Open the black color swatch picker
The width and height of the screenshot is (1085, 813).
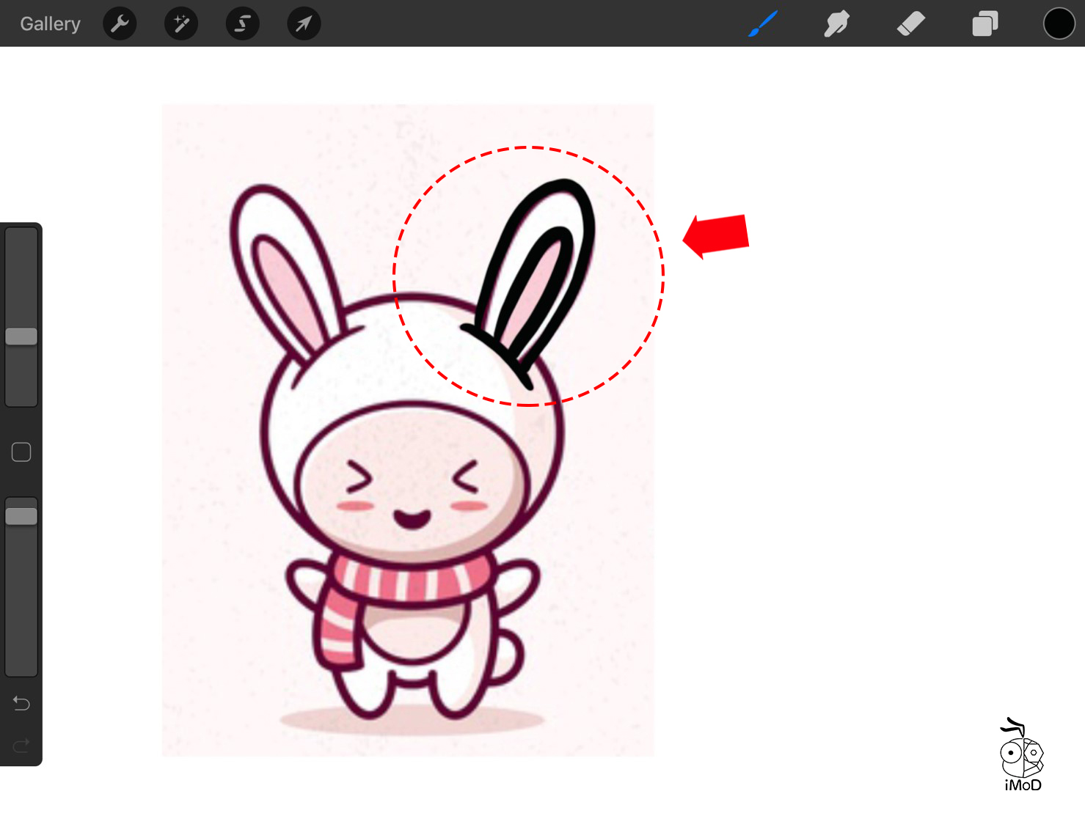[1059, 24]
